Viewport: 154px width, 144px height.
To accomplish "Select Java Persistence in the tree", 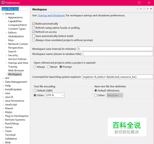I will pos(14,101).
